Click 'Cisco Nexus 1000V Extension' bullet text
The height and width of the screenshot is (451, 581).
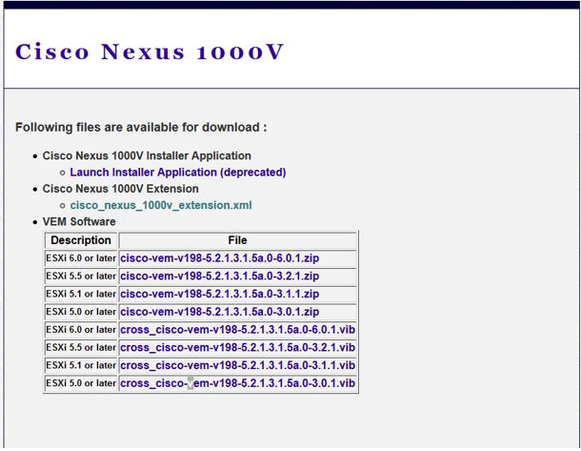pos(120,189)
